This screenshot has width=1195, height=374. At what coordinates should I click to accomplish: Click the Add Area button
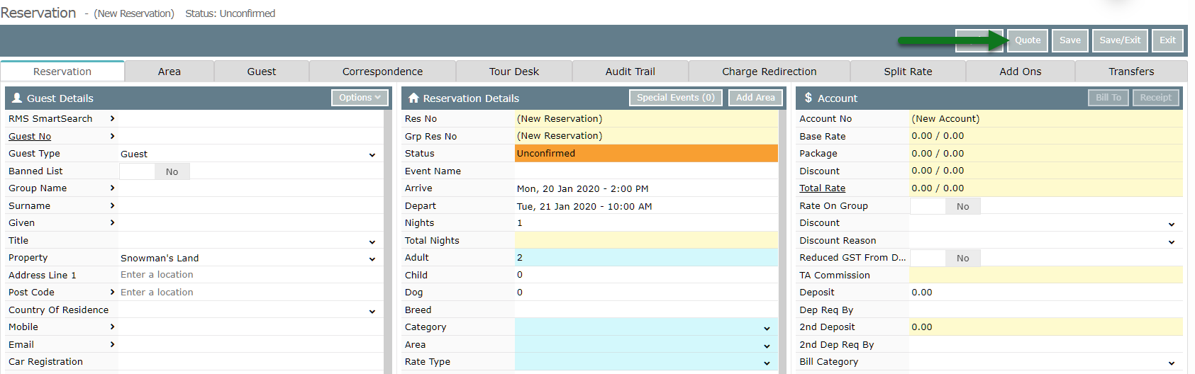pyautogui.click(x=755, y=98)
